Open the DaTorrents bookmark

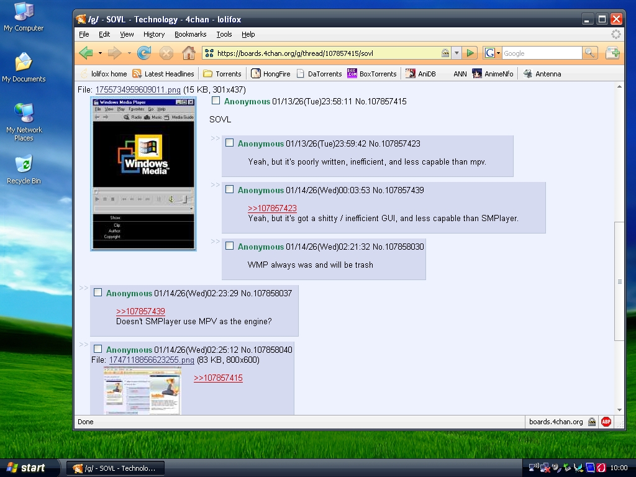click(319, 74)
